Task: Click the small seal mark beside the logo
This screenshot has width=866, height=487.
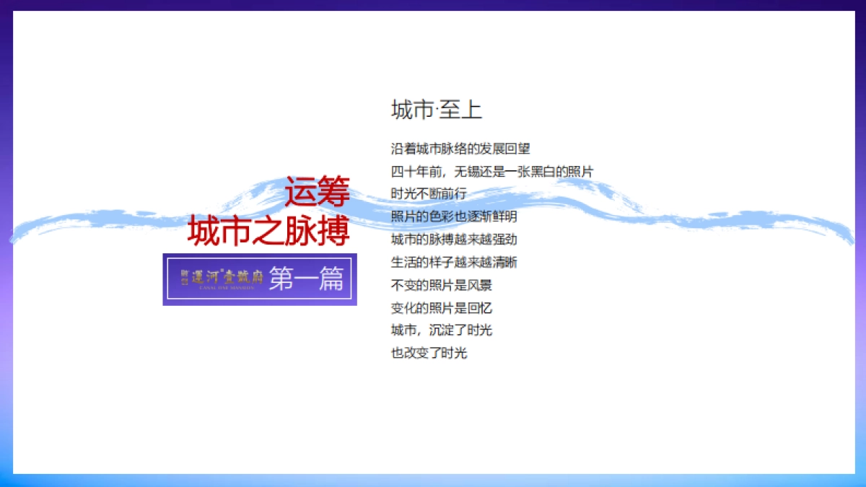Action: [184, 277]
